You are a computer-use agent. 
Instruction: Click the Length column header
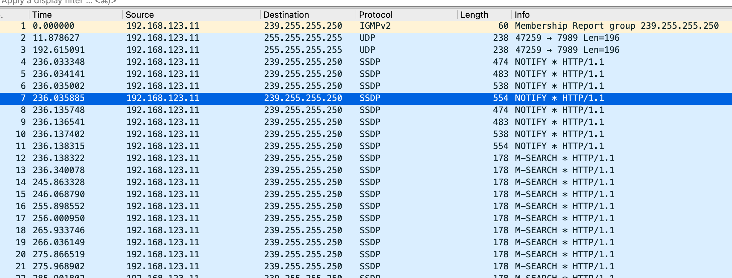[474, 15]
